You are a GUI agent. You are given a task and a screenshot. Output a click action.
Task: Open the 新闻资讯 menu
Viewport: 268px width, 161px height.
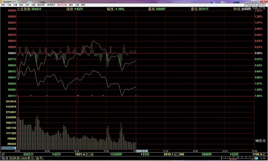coord(51,5)
